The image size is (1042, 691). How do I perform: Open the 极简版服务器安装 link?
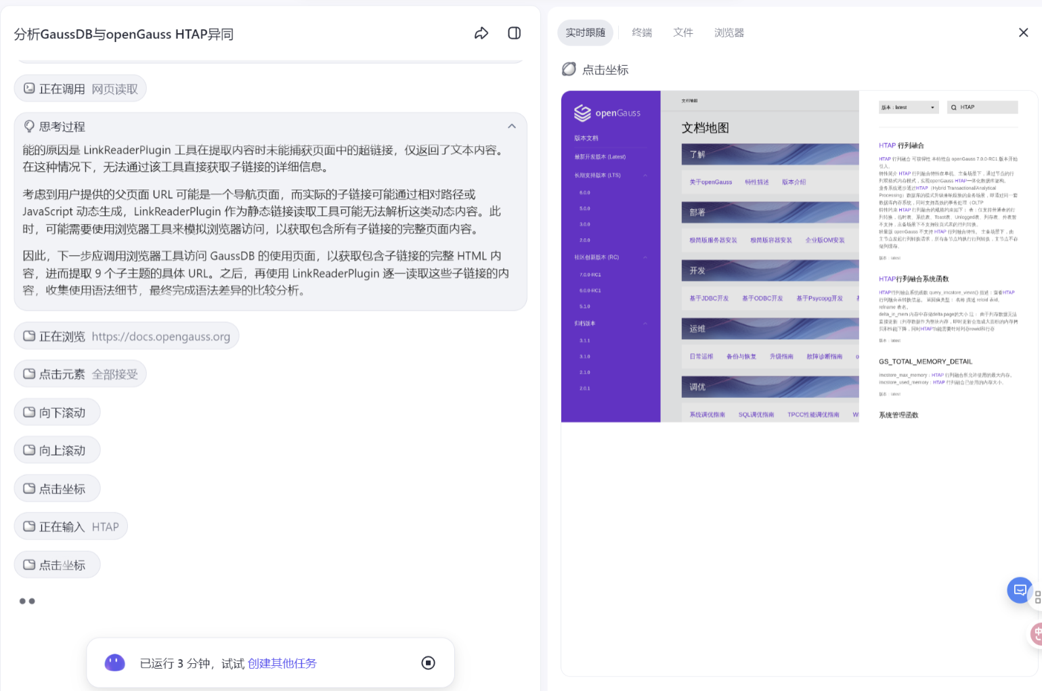(713, 240)
